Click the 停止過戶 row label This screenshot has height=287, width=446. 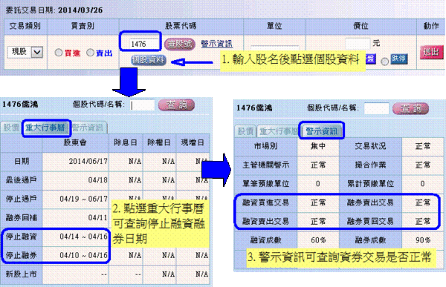22,199
